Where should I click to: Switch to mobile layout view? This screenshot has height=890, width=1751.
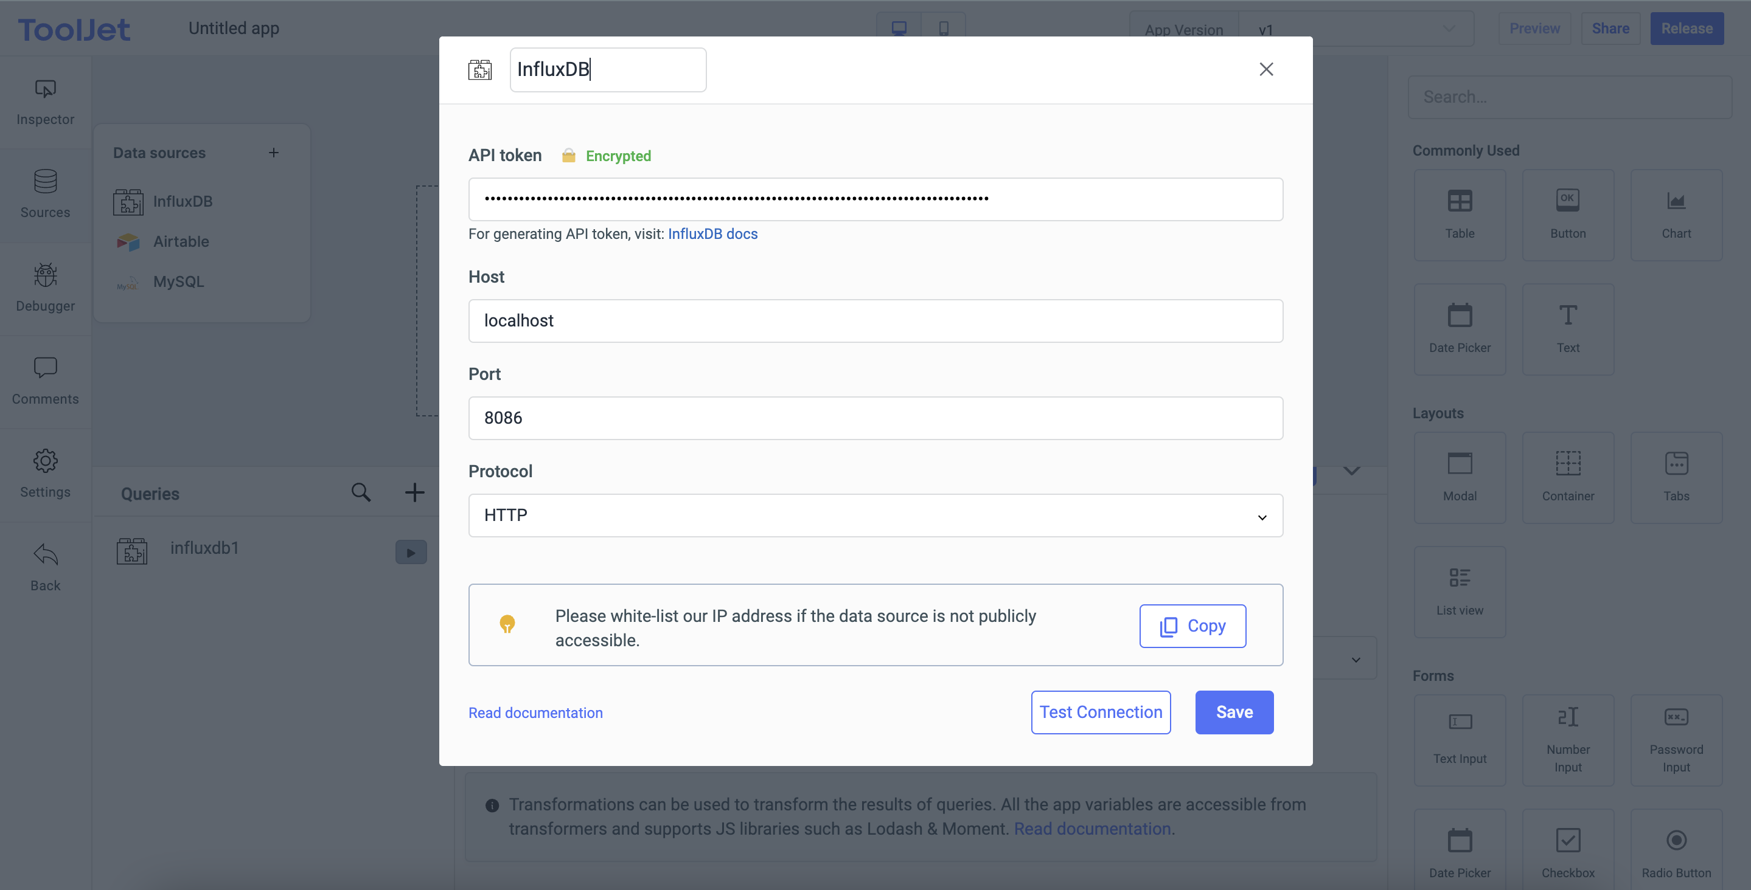[x=944, y=29]
